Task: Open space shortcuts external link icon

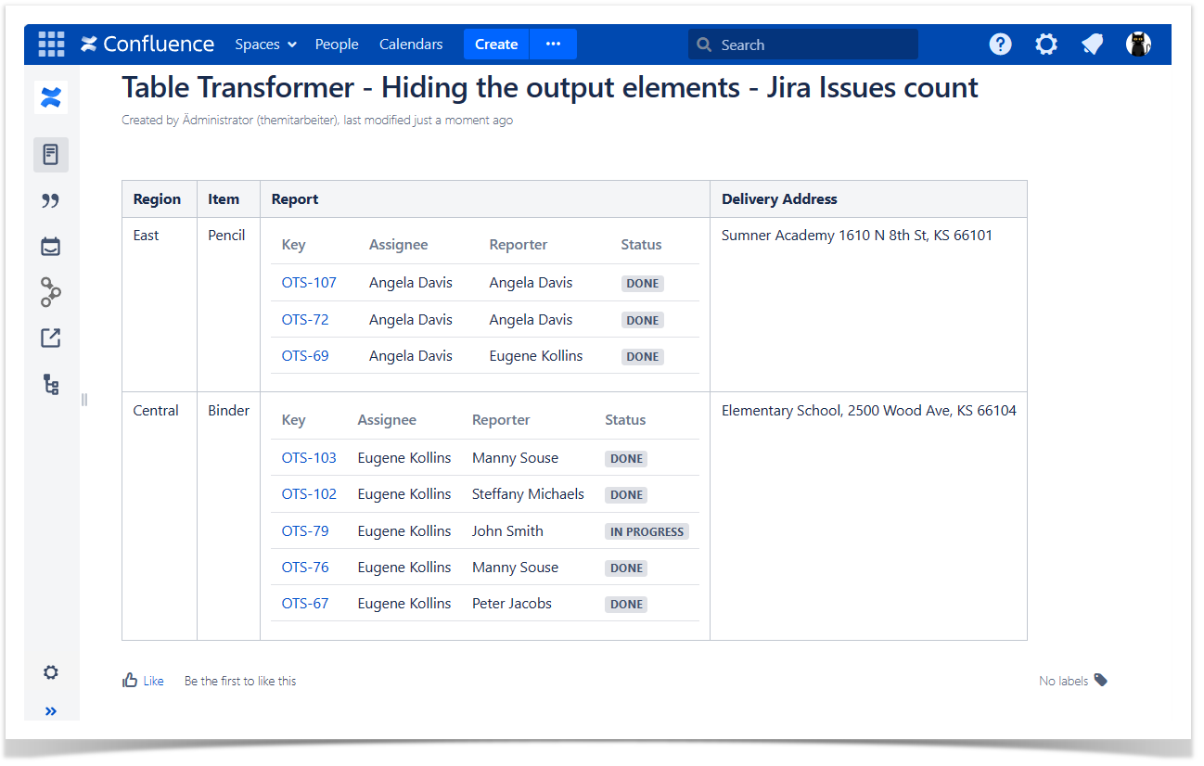Action: (51, 338)
